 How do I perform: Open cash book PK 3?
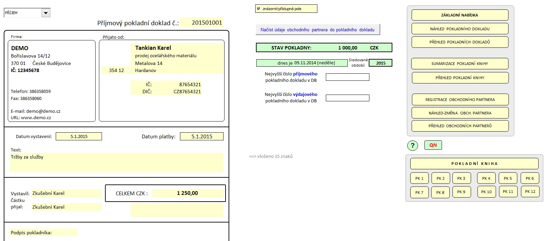(461, 178)
